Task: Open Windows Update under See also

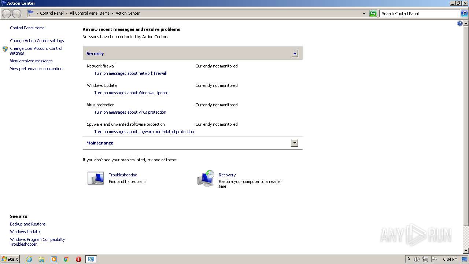Action: pos(25,232)
